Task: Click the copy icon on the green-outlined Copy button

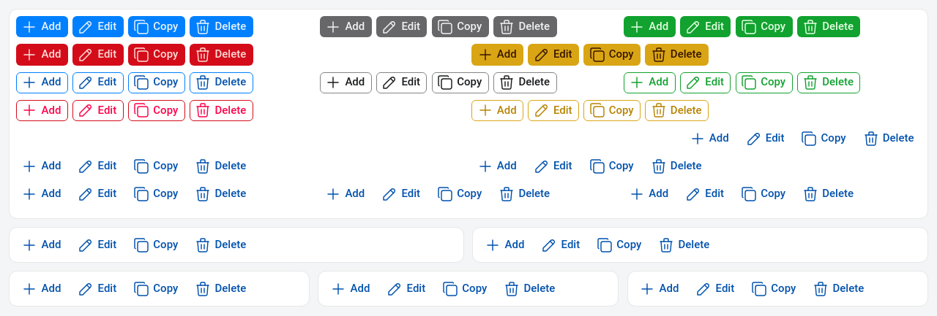Action: point(749,82)
